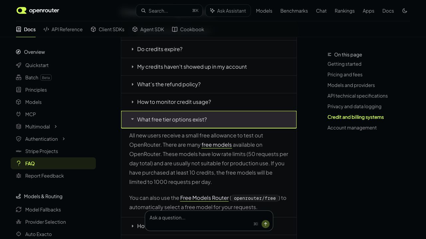Open Benchmarks in the top navigation
Image resolution: width=426 pixels, height=239 pixels.
click(x=294, y=11)
